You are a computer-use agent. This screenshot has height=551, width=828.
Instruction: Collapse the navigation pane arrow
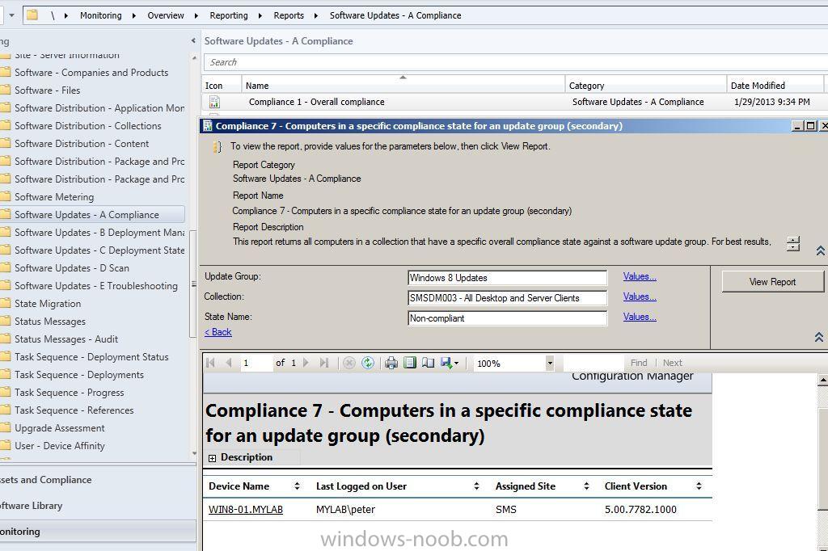point(193,40)
